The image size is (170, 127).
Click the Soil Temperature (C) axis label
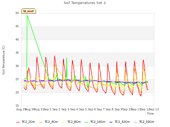click(3, 60)
